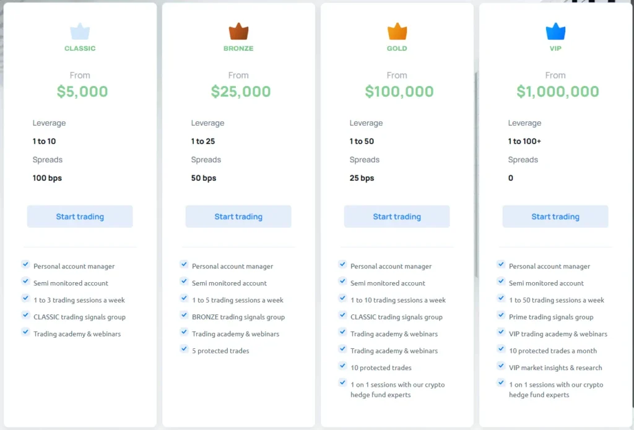634x430 pixels.
Task: Start trading on the Bronze plan
Action: point(238,217)
